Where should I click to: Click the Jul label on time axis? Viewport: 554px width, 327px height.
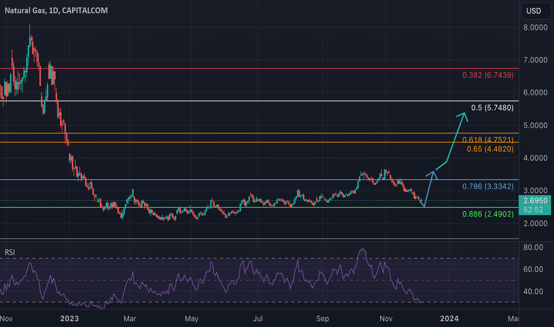pos(258,319)
